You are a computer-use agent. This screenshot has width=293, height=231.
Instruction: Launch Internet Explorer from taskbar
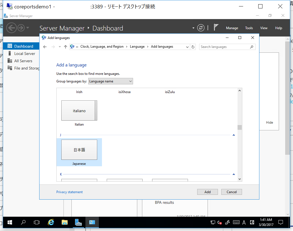51,222
